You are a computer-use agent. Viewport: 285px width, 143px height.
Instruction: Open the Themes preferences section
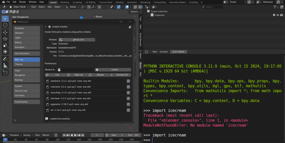point(27,64)
